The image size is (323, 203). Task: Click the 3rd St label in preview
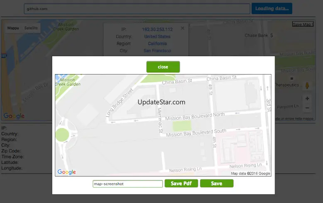click(x=269, y=105)
